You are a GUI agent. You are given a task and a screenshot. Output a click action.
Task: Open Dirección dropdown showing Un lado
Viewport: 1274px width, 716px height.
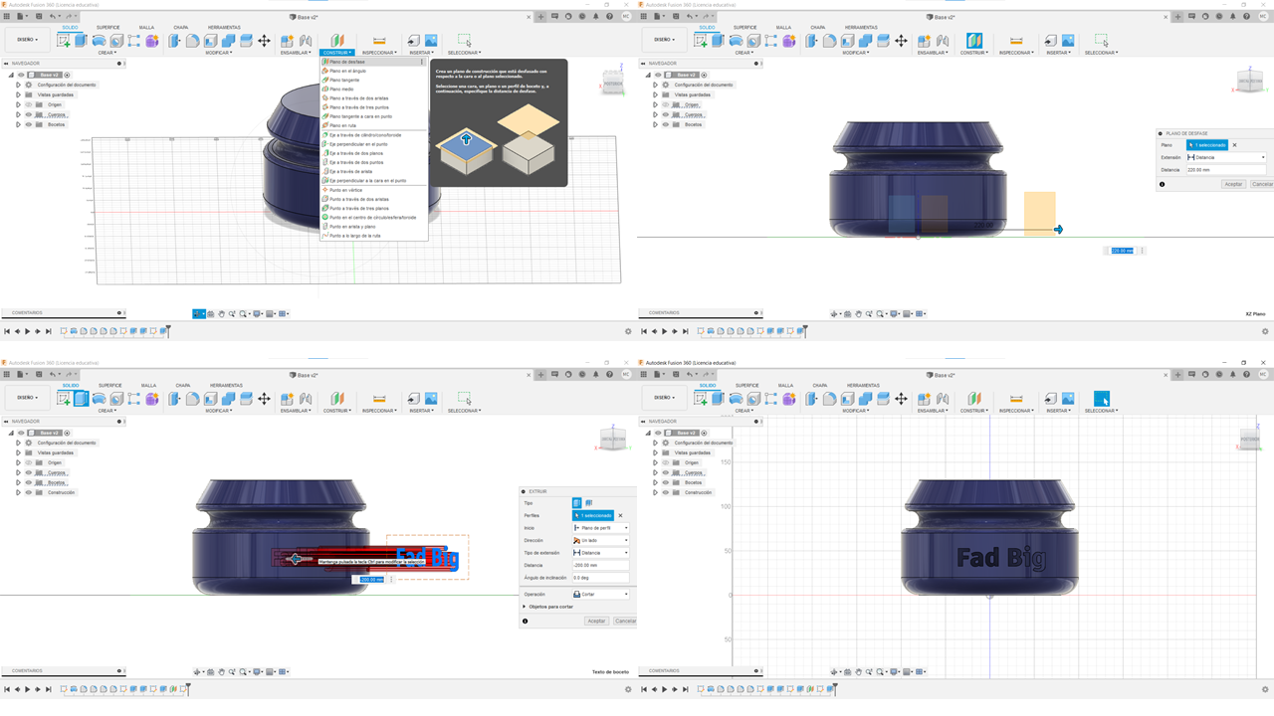click(600, 540)
